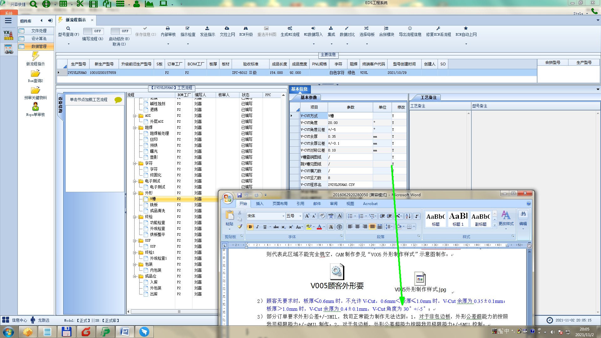Collapse the 阻焊 tree folder
The height and width of the screenshot is (338, 601).
click(x=135, y=128)
